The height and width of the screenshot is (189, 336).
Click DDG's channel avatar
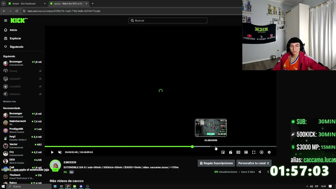(x=6, y=161)
